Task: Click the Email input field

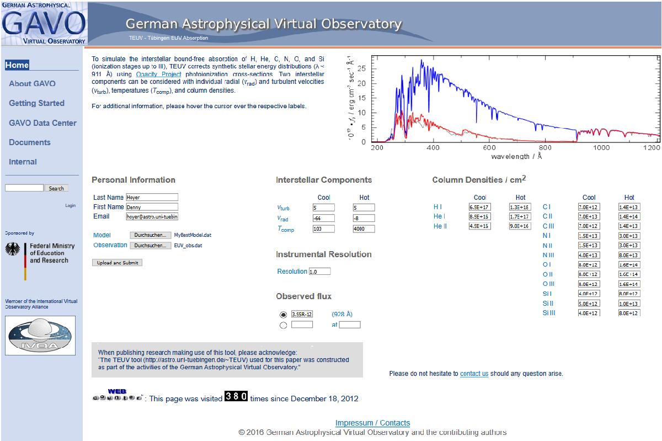Action: tap(152, 217)
